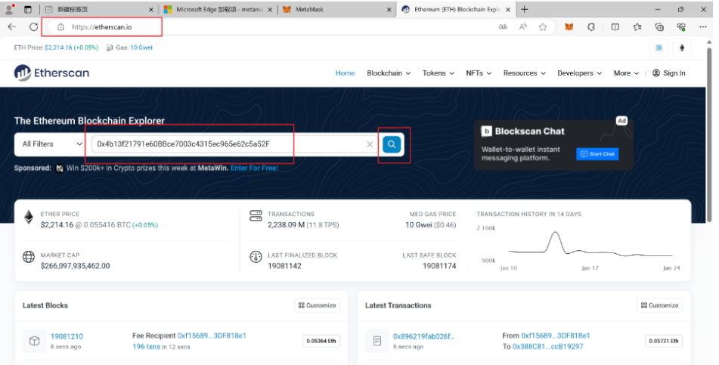Toggle the split screen browser icon
Image resolution: width=719 pixels, height=365 pixels.
[x=615, y=27]
